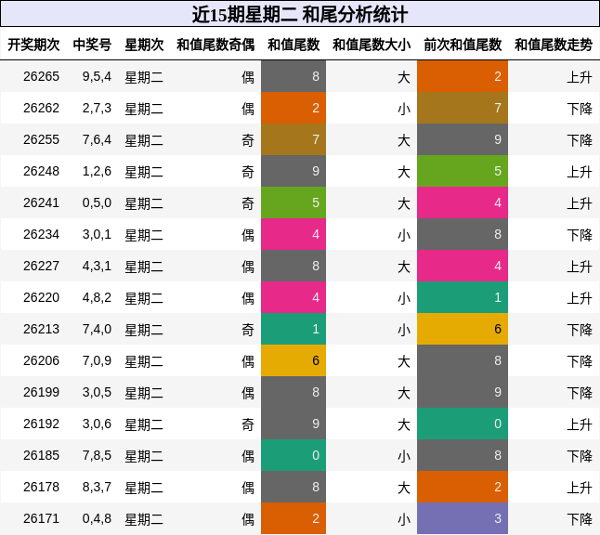Click winning numbers 1,2,6
Screen dimensions: 600x535
click(x=97, y=172)
